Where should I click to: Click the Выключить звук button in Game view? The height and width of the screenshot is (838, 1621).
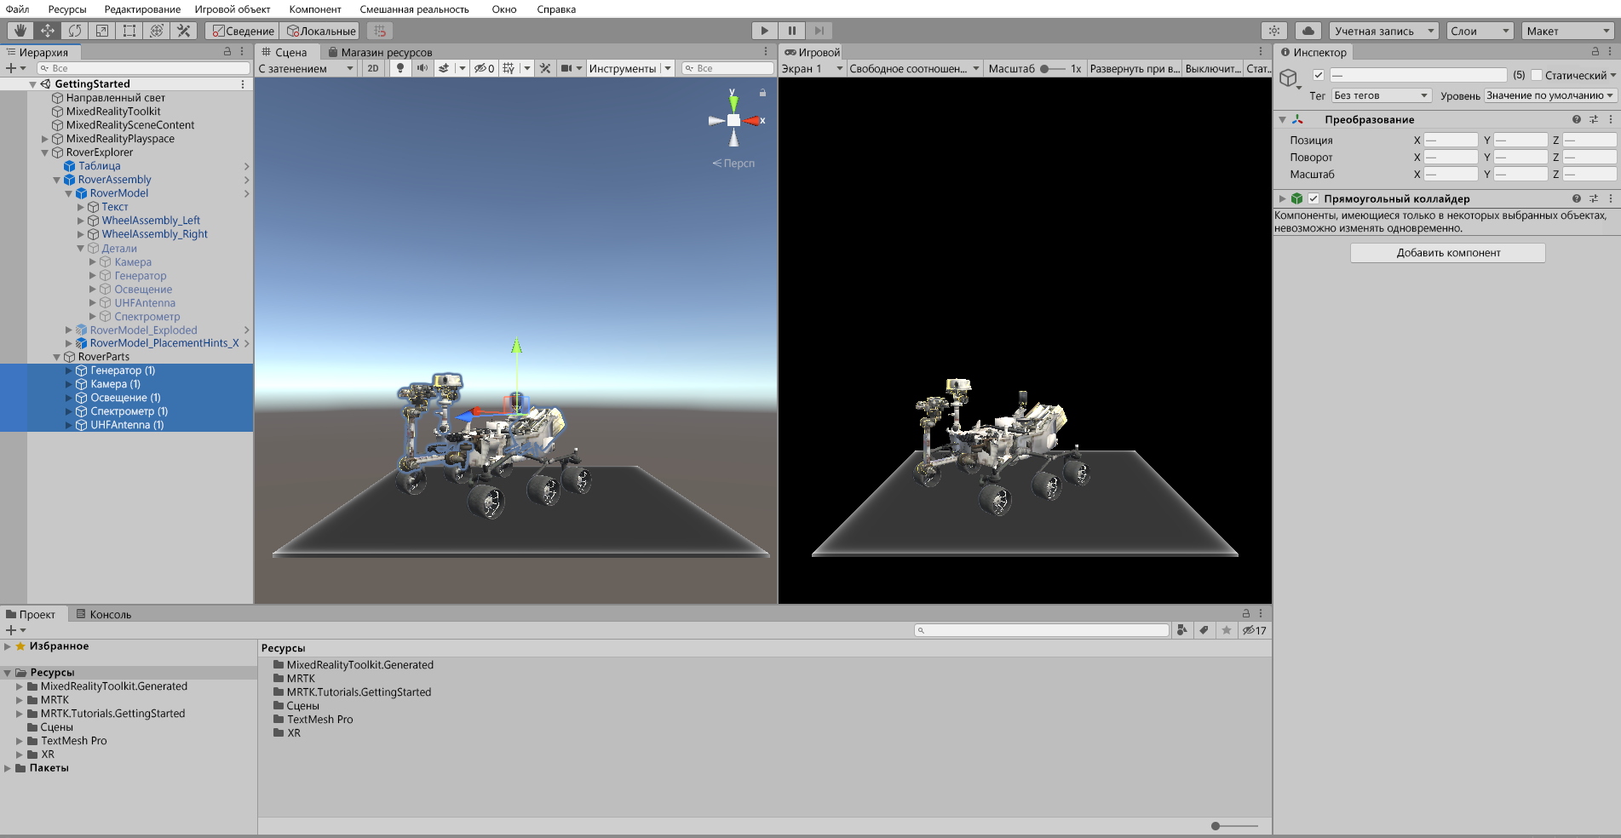click(x=1213, y=68)
